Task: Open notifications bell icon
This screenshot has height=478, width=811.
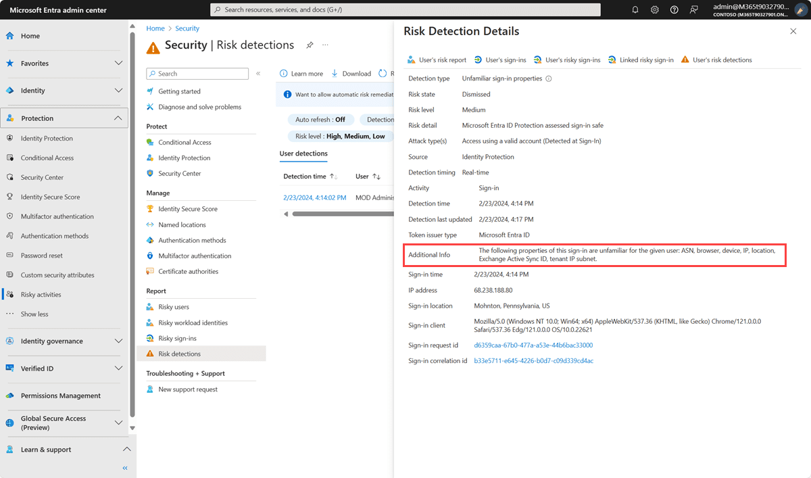Action: coord(635,9)
